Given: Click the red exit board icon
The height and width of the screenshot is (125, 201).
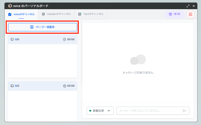Looking at the screenshot, I should pos(190,14).
